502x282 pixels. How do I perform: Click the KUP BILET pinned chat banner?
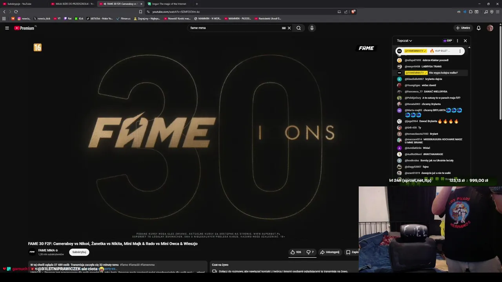point(430,51)
